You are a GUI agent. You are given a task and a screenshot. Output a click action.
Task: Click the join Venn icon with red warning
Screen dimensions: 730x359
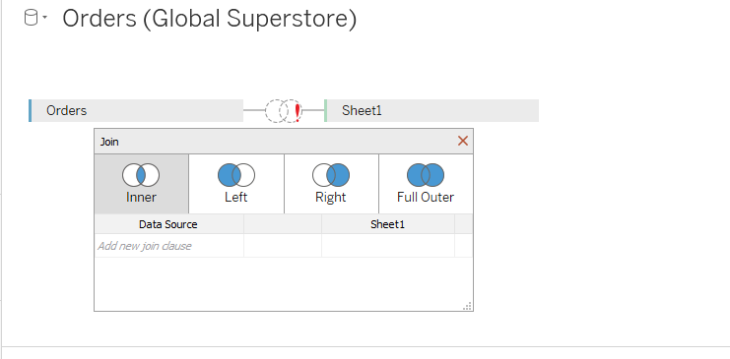[284, 111]
